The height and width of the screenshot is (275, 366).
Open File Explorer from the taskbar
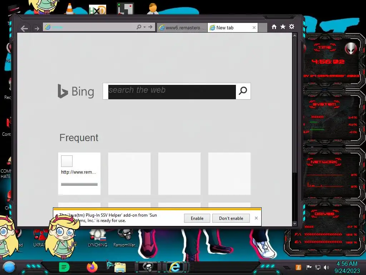pos(120,268)
